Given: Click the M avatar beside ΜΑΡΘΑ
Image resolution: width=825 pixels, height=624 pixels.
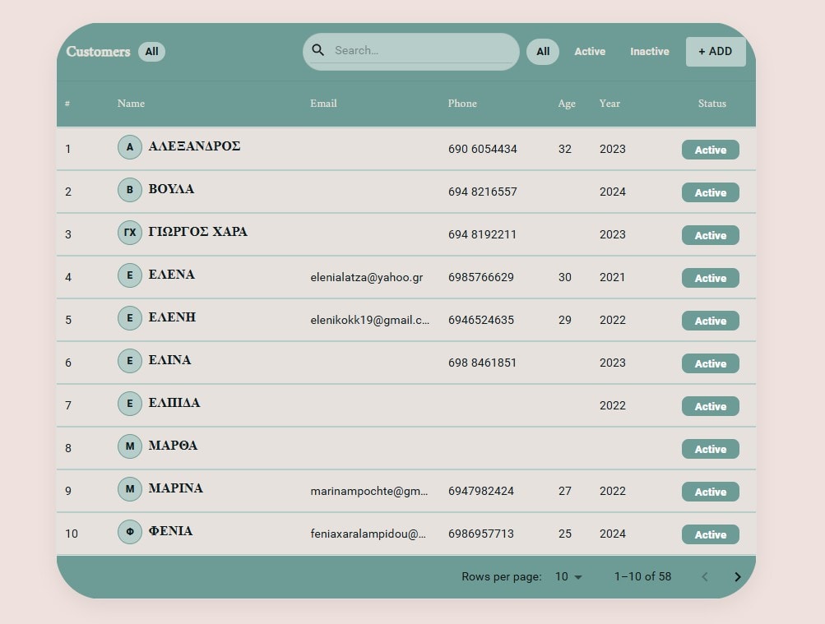Looking at the screenshot, I should (x=129, y=446).
